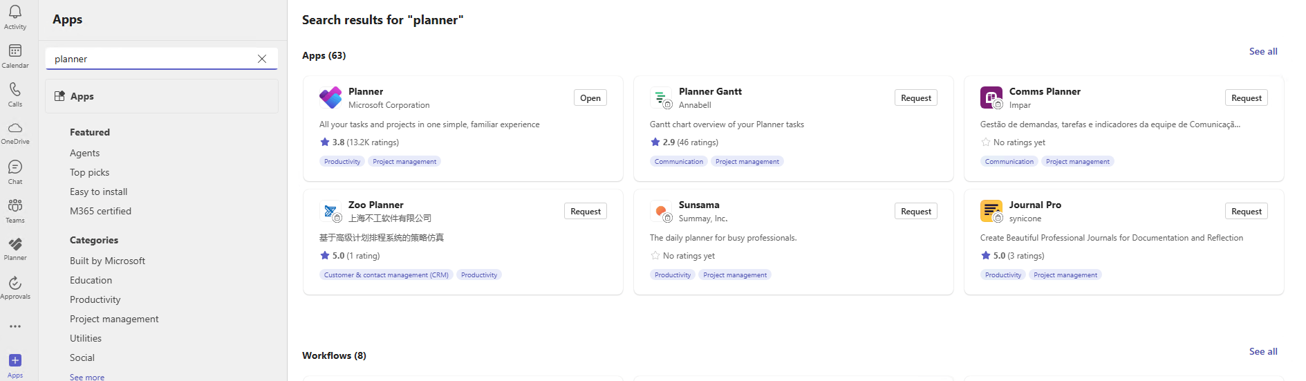The height and width of the screenshot is (381, 1306).
Task: Open the more apps ellipsis icon
Action: point(15,326)
